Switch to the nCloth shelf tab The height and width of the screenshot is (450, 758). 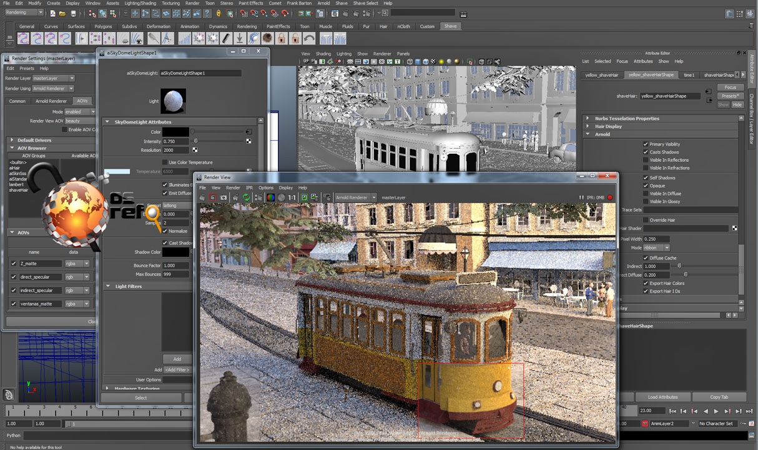coord(404,26)
